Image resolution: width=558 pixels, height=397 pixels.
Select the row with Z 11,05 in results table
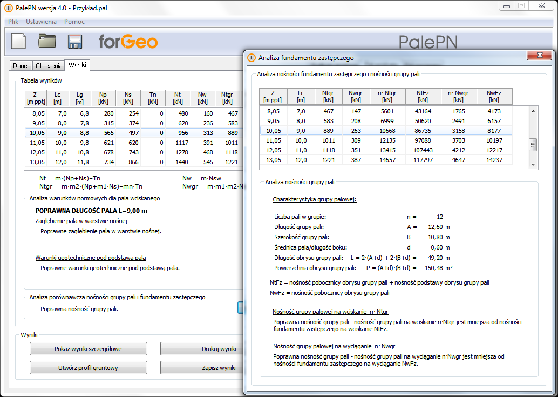(130, 143)
